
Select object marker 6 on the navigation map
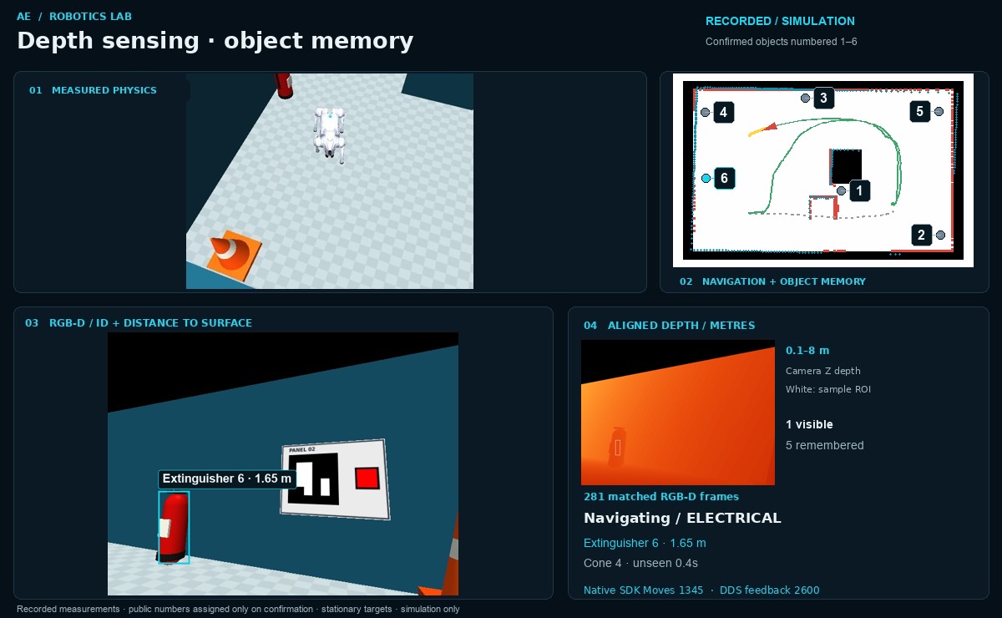[724, 178]
